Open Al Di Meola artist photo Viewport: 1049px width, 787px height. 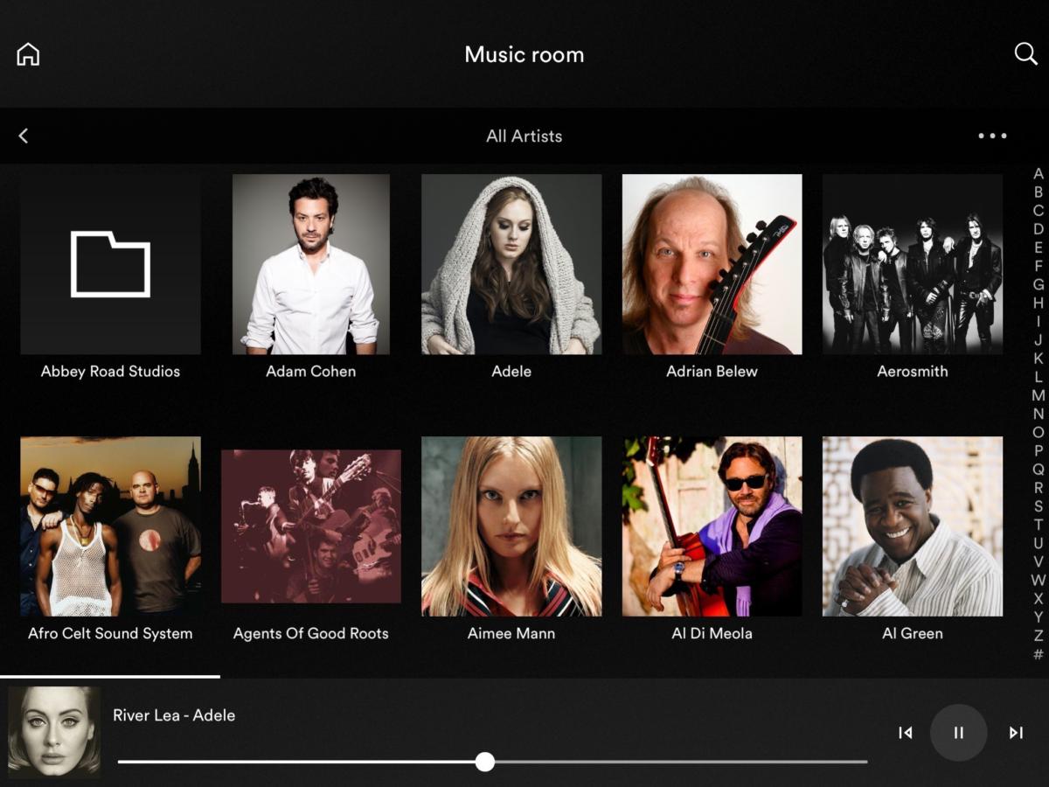(712, 526)
